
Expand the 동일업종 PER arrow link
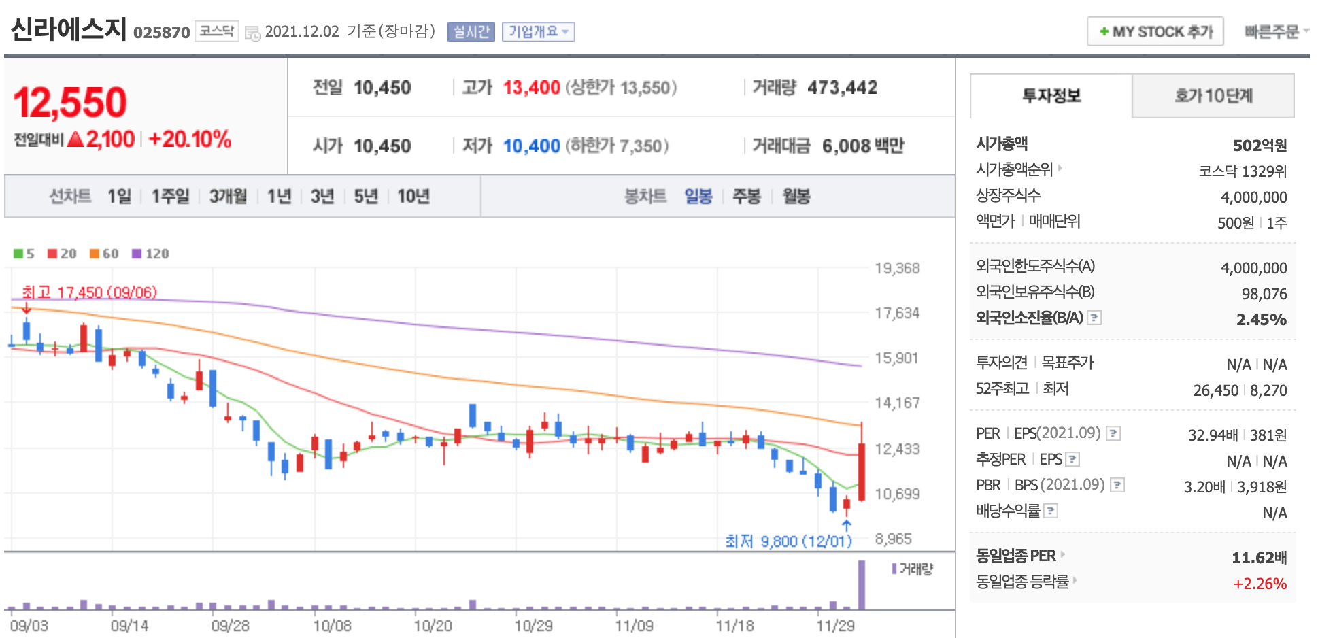[x=1063, y=555]
